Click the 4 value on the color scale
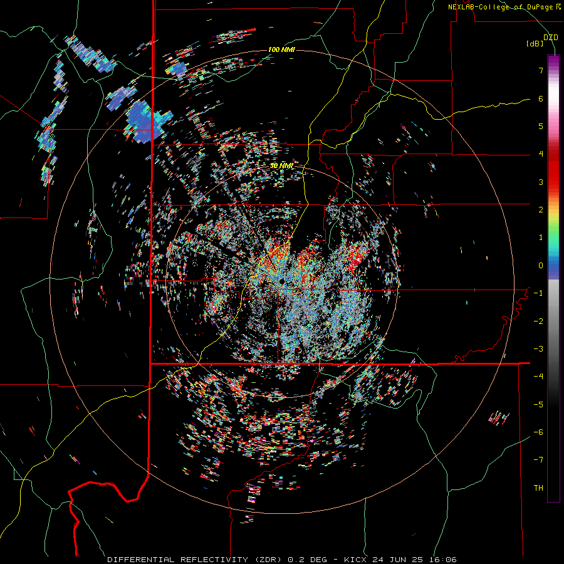 (x=541, y=154)
